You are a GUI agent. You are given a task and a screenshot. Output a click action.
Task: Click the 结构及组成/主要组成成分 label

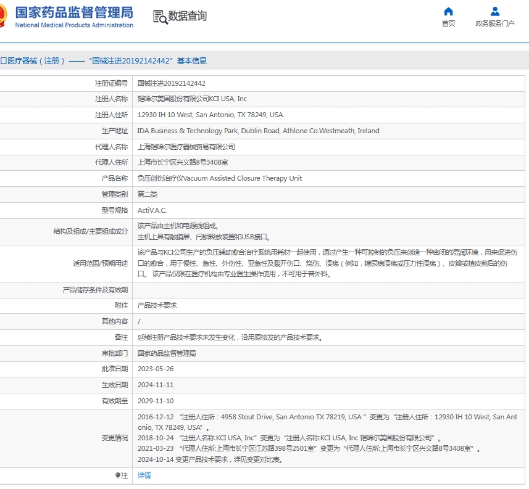pos(90,231)
